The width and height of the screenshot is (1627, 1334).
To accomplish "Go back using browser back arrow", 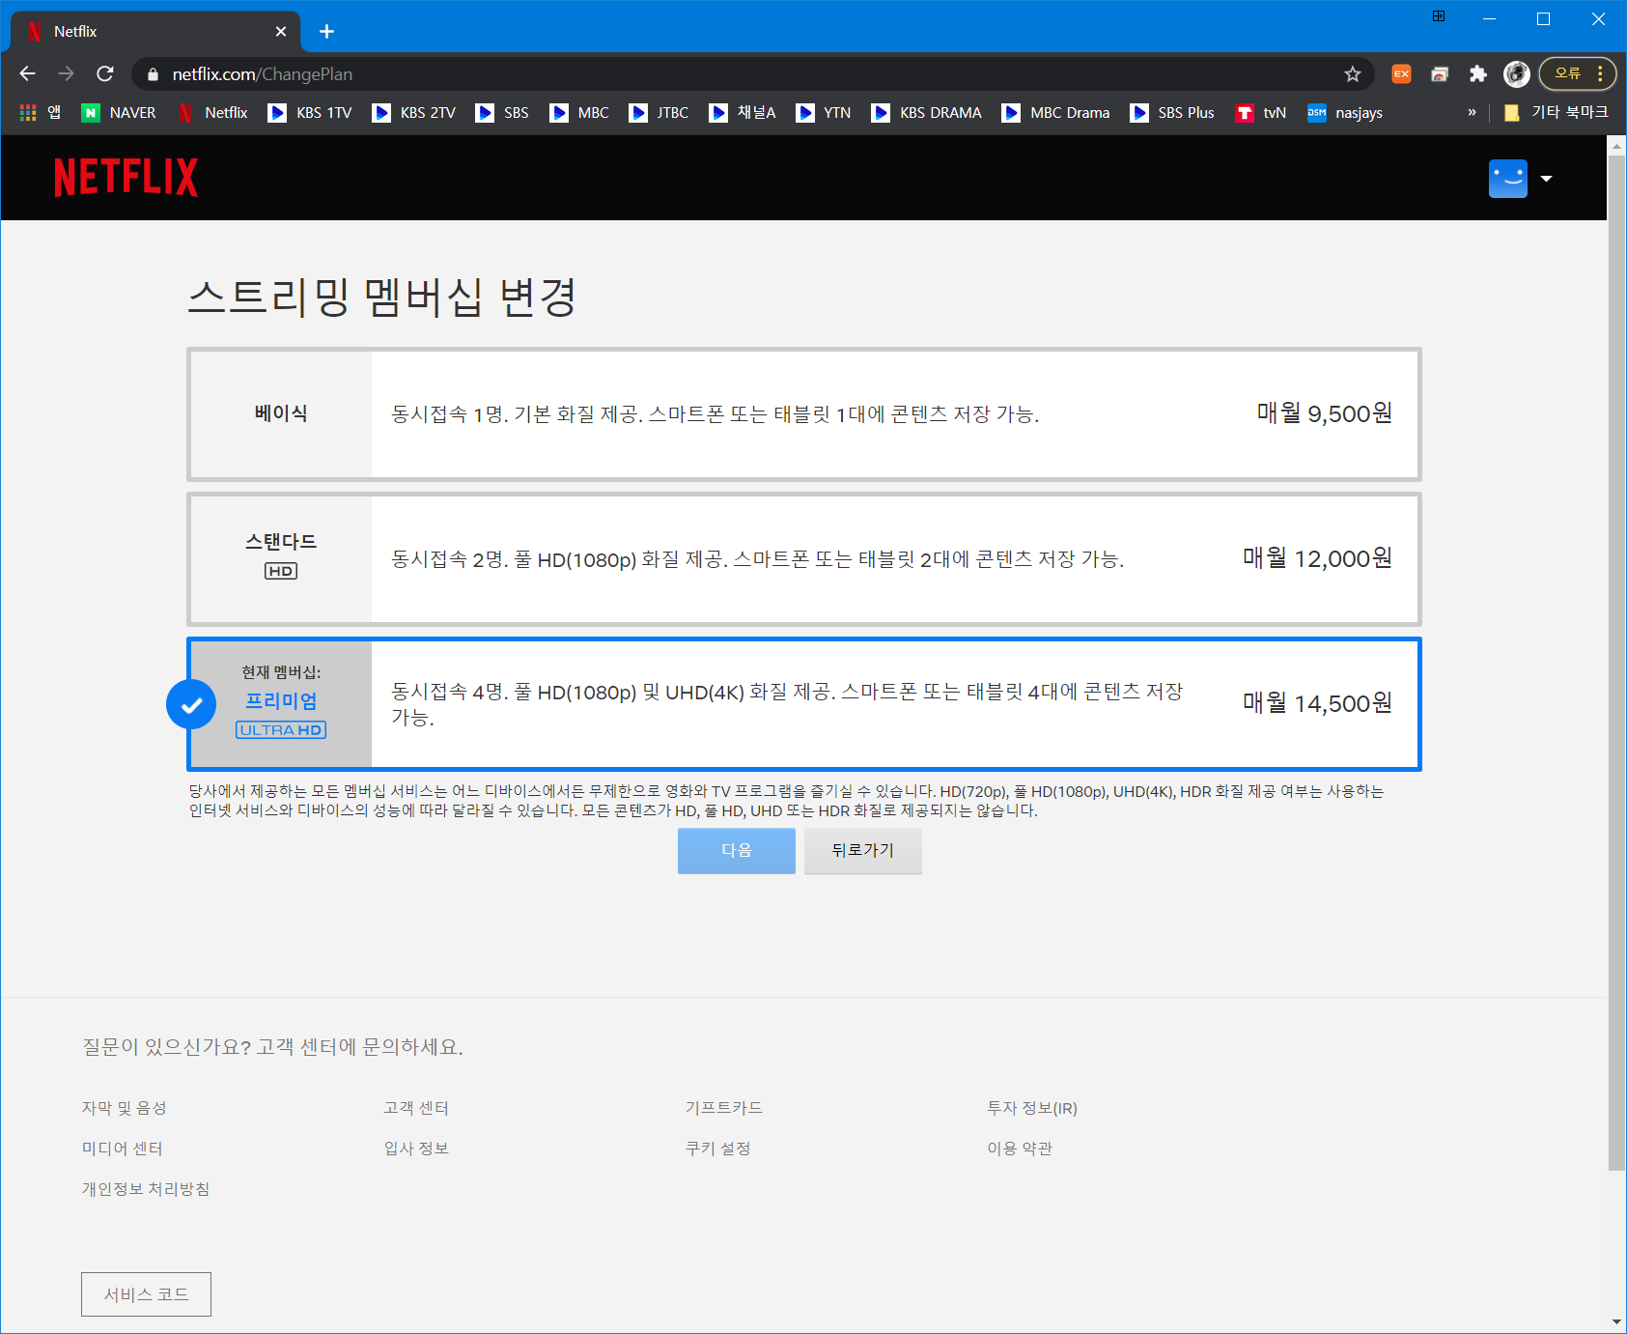I will pos(27,73).
